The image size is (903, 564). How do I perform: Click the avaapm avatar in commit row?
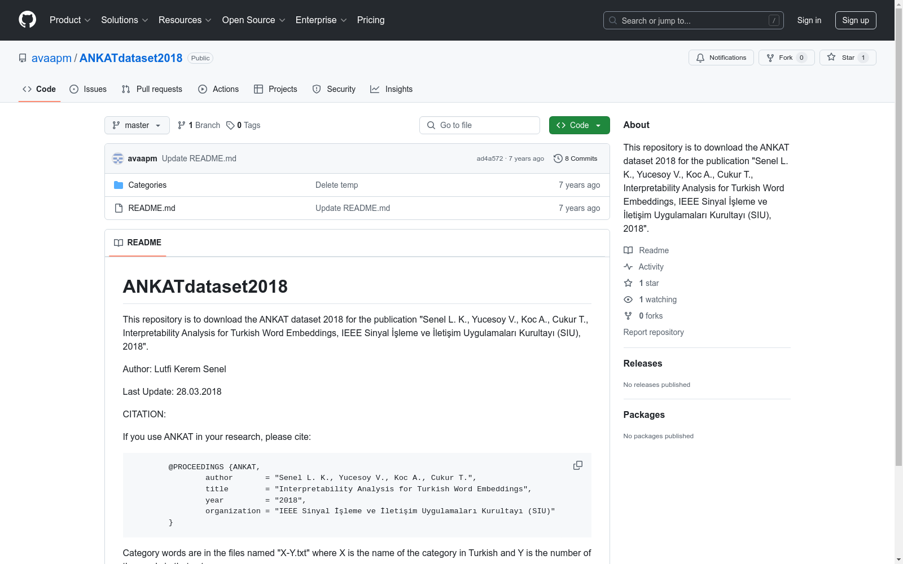(x=118, y=158)
